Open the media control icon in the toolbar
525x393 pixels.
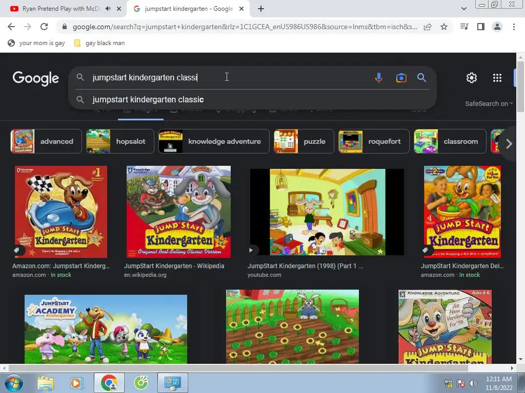[465, 27]
